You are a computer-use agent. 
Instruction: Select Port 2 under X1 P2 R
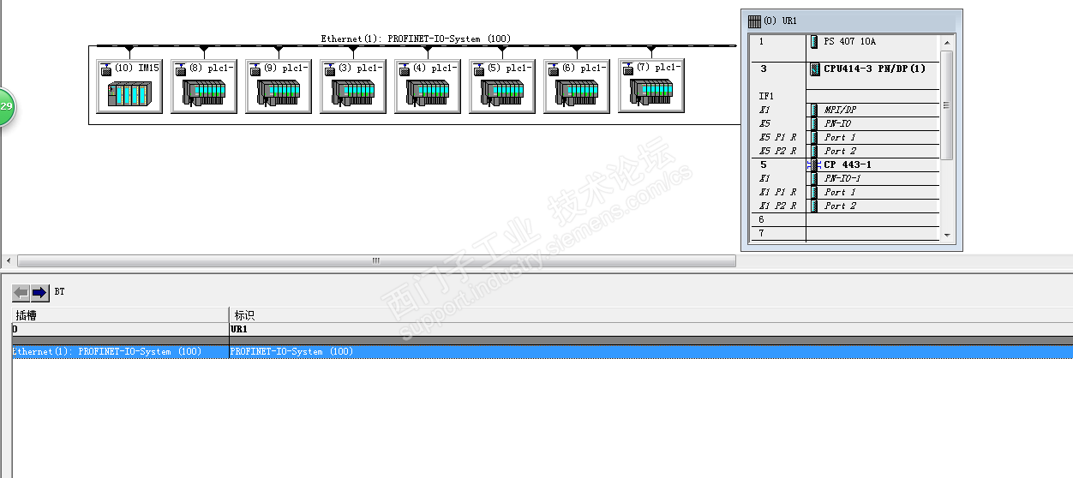[845, 206]
